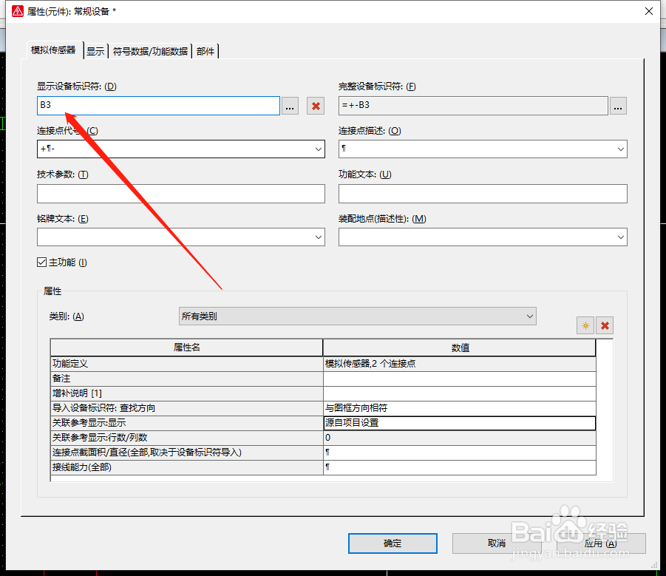The height and width of the screenshot is (576, 666).
Task: Open the 连接点代号 dropdown
Action: pyautogui.click(x=319, y=149)
